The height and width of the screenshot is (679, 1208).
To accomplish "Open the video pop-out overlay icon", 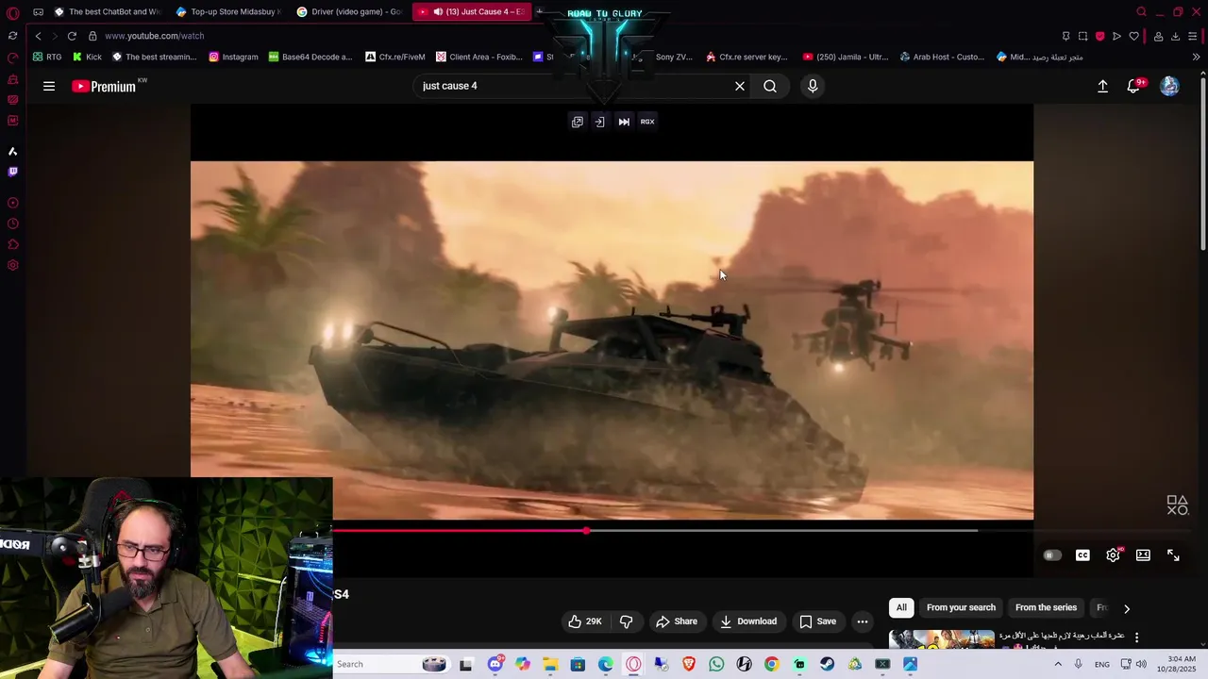I will coord(577,122).
